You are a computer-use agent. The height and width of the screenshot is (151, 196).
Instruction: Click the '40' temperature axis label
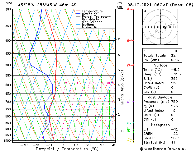tap(114, 145)
